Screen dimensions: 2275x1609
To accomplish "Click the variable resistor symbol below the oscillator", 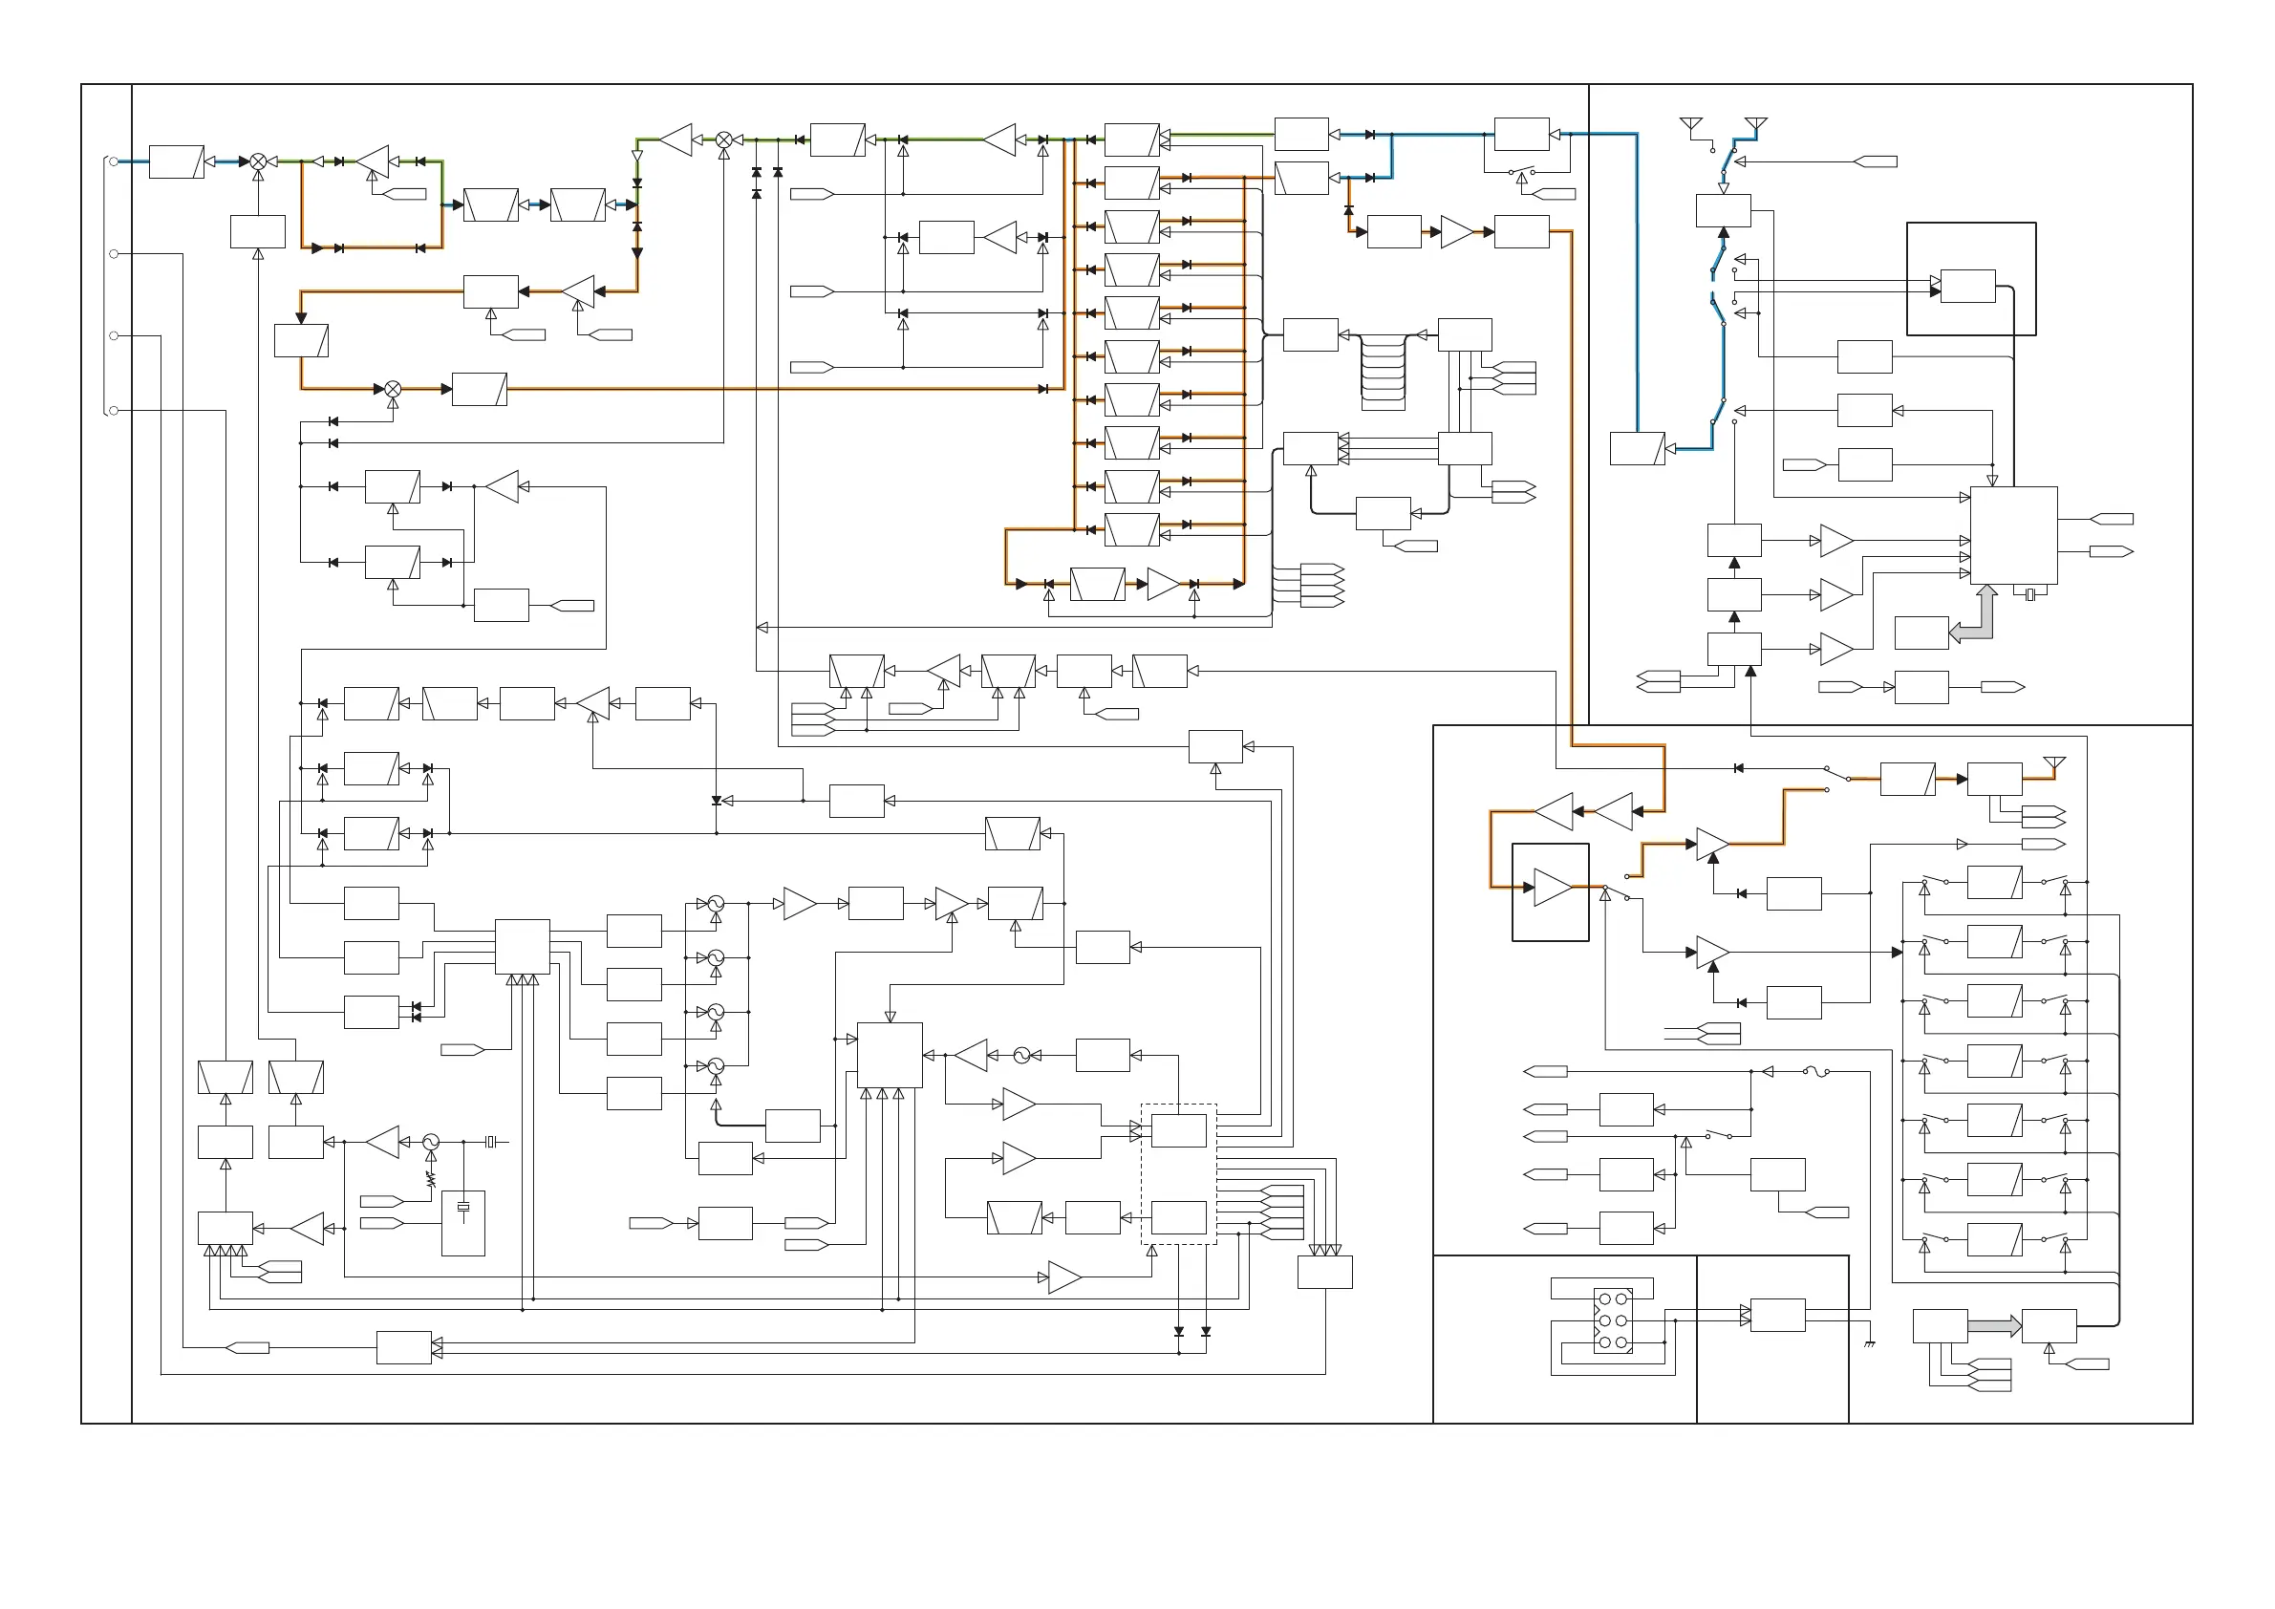I will pos(431,1179).
